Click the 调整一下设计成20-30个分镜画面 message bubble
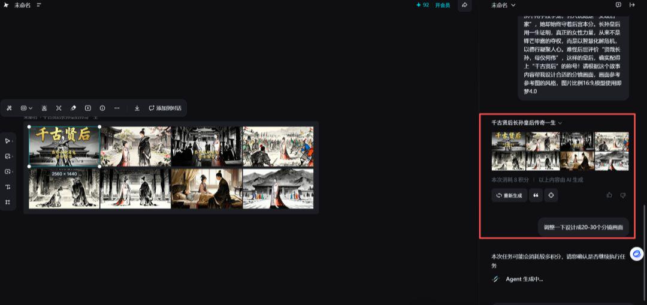The width and height of the screenshot is (647, 305). [583, 227]
